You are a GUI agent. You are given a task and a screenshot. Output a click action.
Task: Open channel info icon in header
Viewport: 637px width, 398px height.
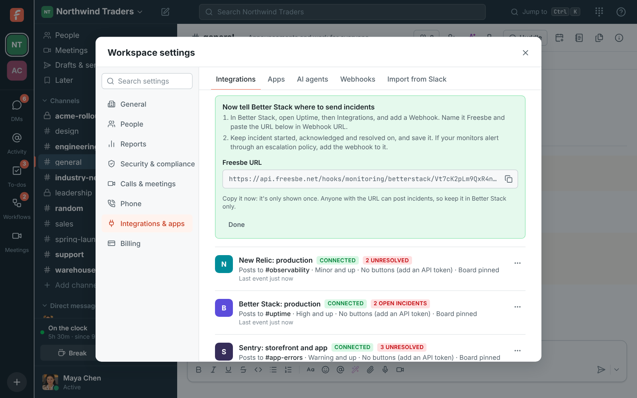coord(619,38)
